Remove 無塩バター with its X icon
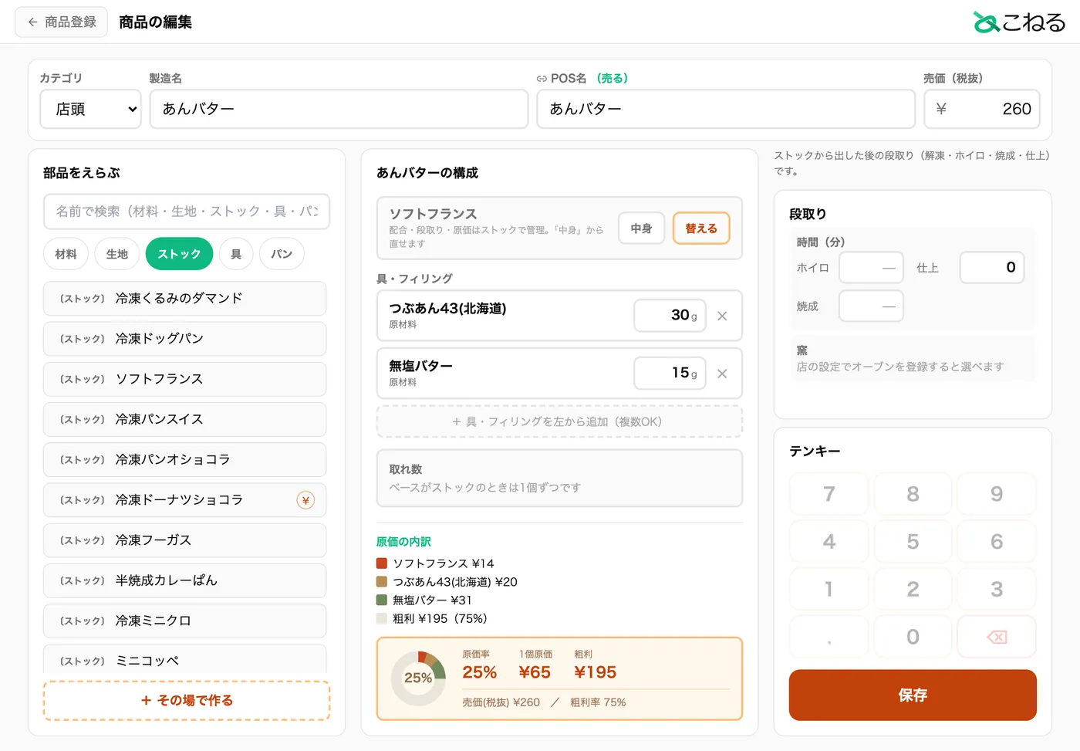Viewport: 1080px width, 751px height. [x=722, y=374]
